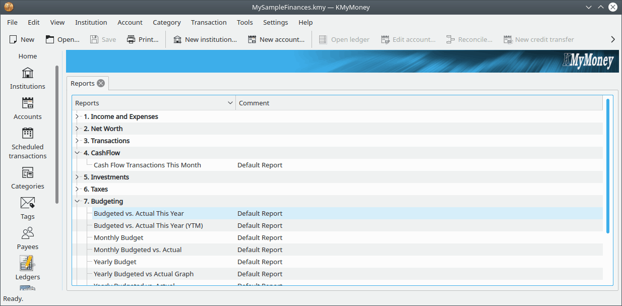
Task: Collapse the CashFlow report group
Action: coord(77,153)
